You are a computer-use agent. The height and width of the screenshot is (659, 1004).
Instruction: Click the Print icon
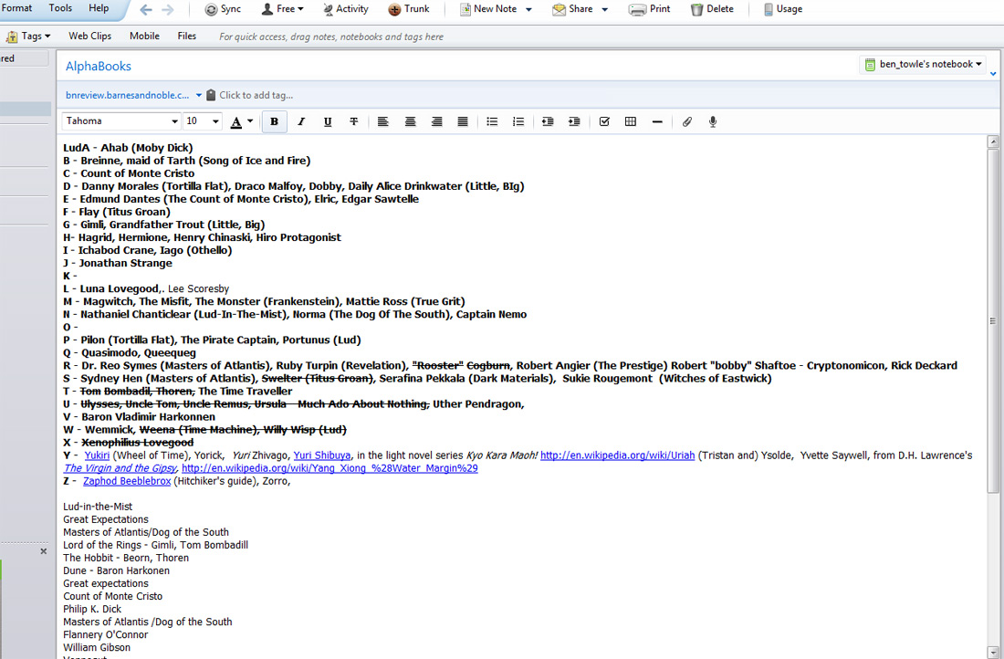pyautogui.click(x=650, y=9)
